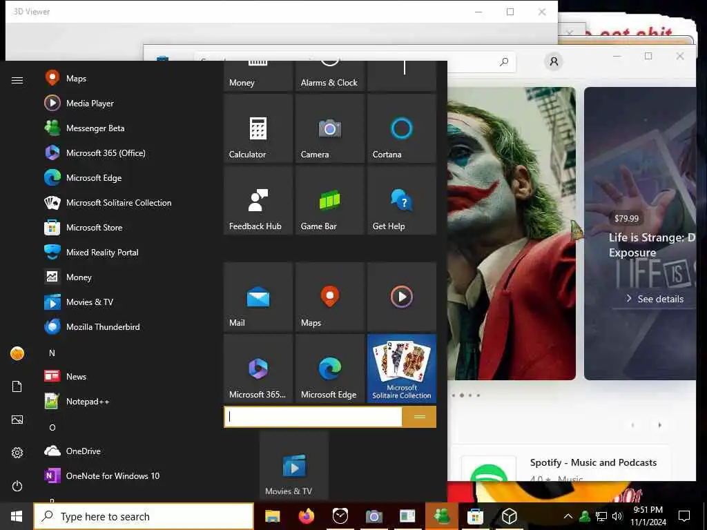Open Documents from the Start sidebar

pyautogui.click(x=17, y=386)
